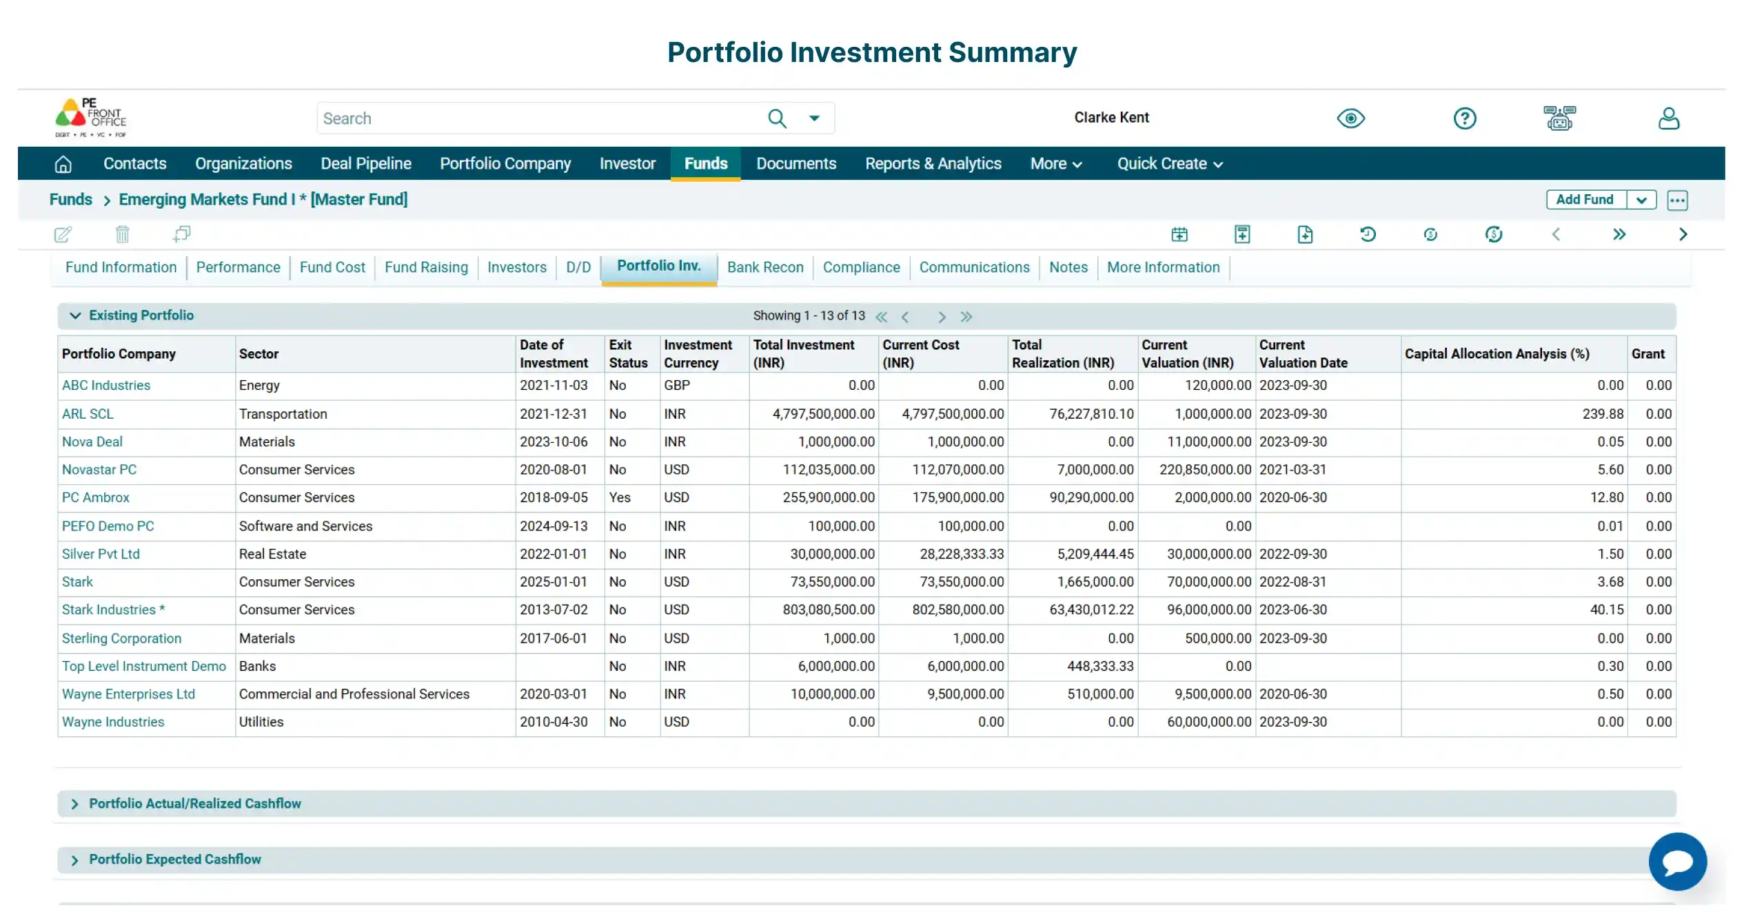Open the Organizations menu

pyautogui.click(x=243, y=164)
